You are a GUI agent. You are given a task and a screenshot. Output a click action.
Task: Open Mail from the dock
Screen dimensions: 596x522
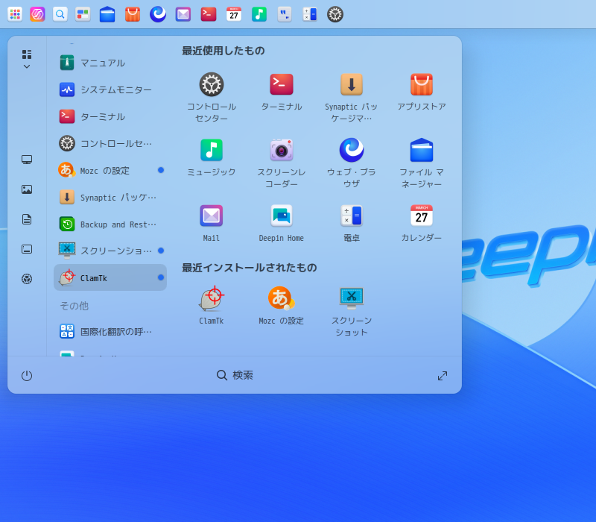[x=183, y=14]
